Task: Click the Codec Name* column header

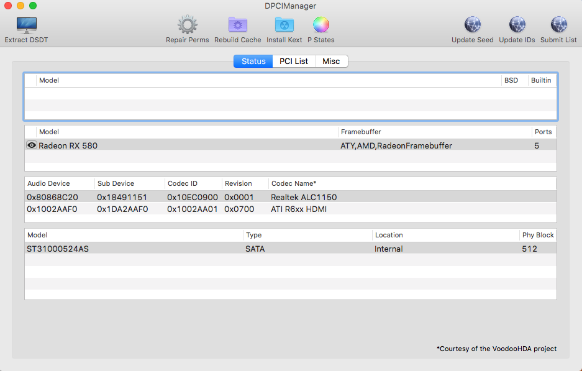Action: (413, 183)
